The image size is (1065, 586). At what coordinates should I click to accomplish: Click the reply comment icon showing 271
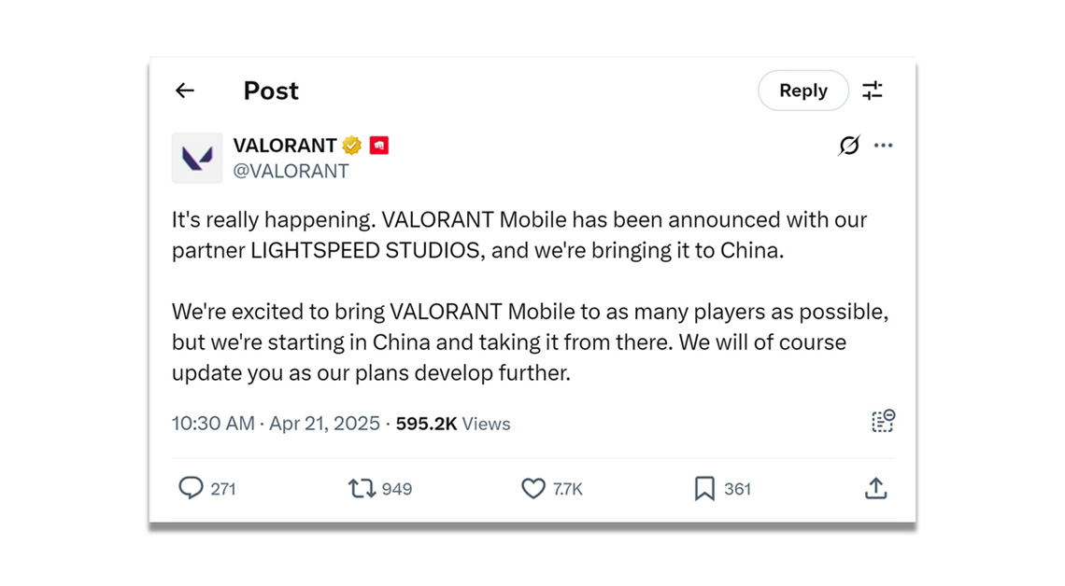coord(192,488)
